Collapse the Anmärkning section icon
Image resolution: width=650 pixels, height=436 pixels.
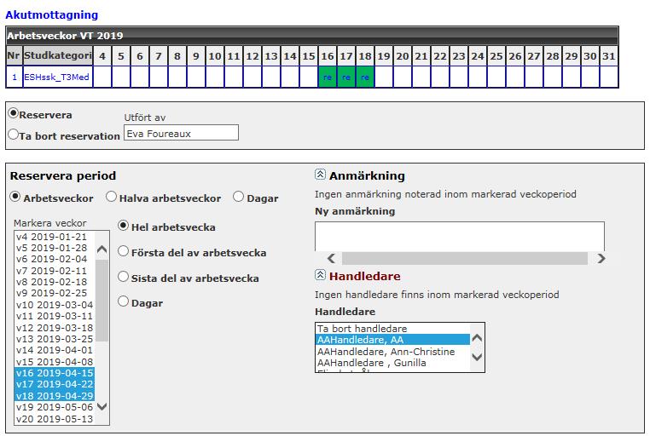tap(320, 175)
